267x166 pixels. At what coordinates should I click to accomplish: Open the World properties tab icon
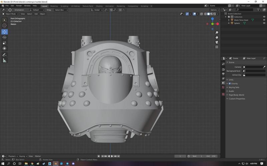(x=223, y=87)
